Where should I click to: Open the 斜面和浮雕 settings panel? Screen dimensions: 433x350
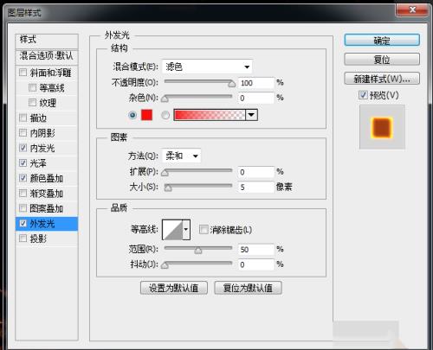[x=50, y=73]
